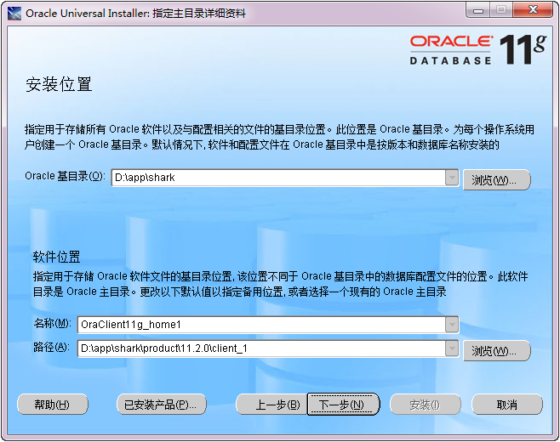
Task: Click the 软件位置 section heading
Action: [x=56, y=257]
